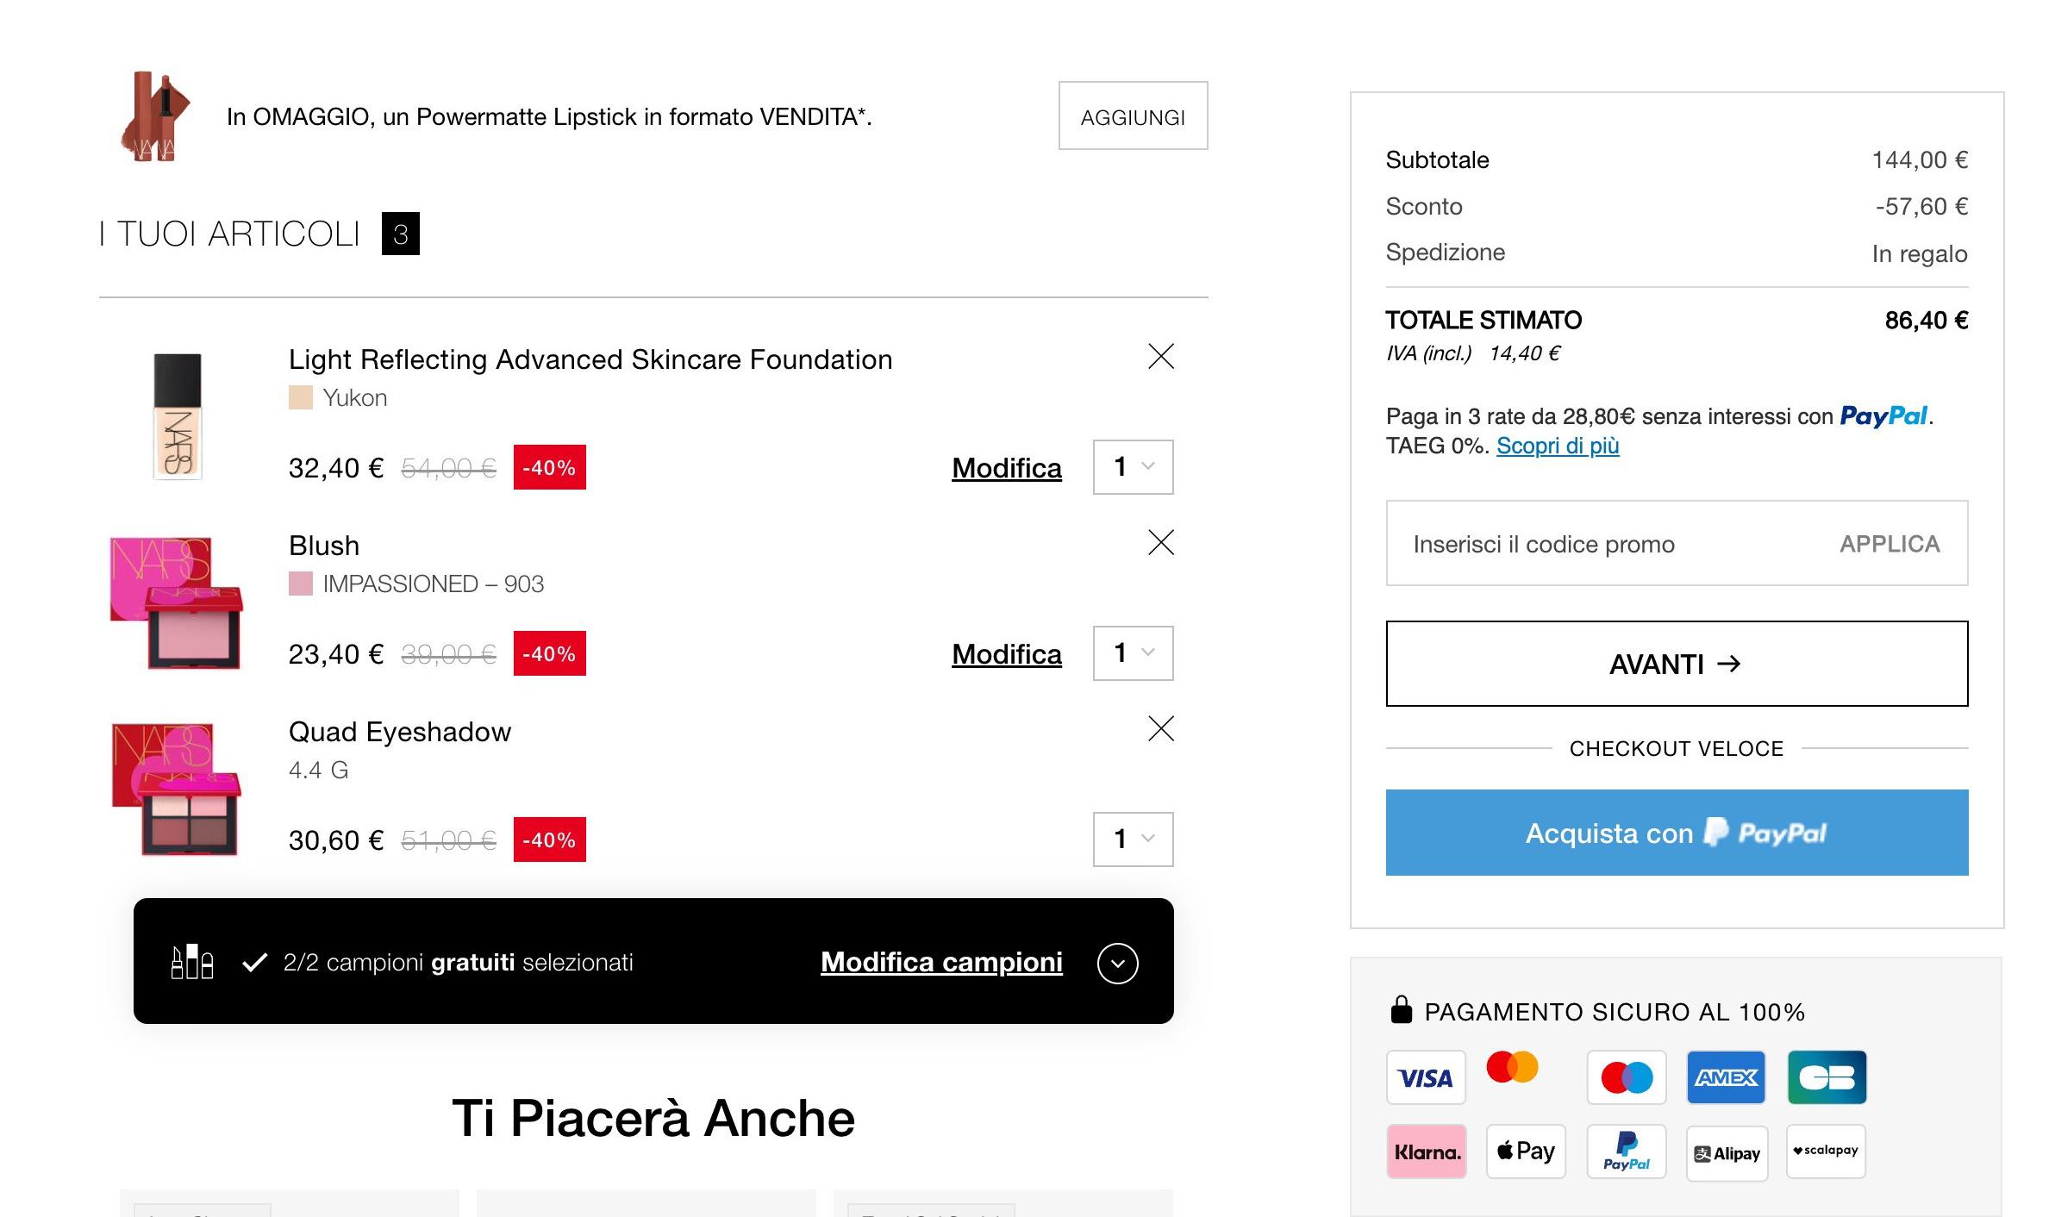
Task: Focus the promo code input field
Action: click(x=1603, y=544)
